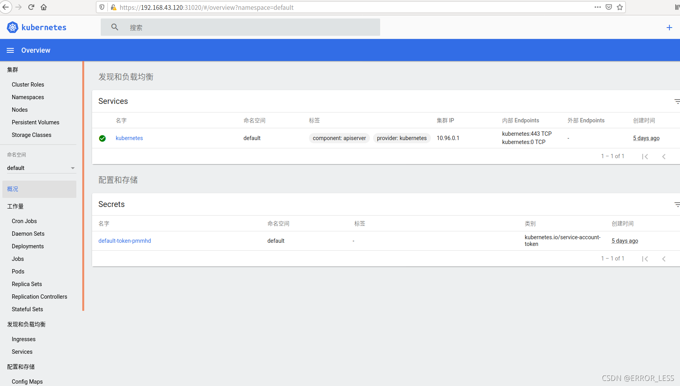Open the kubernetes service link
This screenshot has width=680, height=386.
[x=129, y=138]
